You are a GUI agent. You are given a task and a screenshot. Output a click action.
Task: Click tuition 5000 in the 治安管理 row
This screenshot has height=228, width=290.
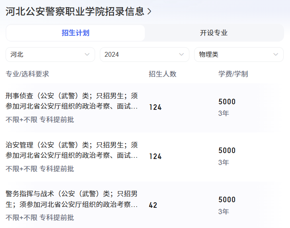[x=227, y=151]
